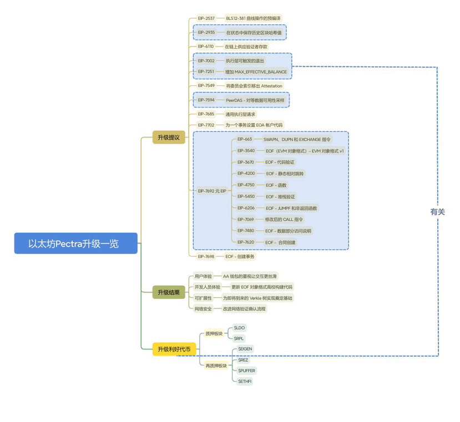Click the $REZ token node
Image resolution: width=460 pixels, height=422 pixels.
click(243, 360)
